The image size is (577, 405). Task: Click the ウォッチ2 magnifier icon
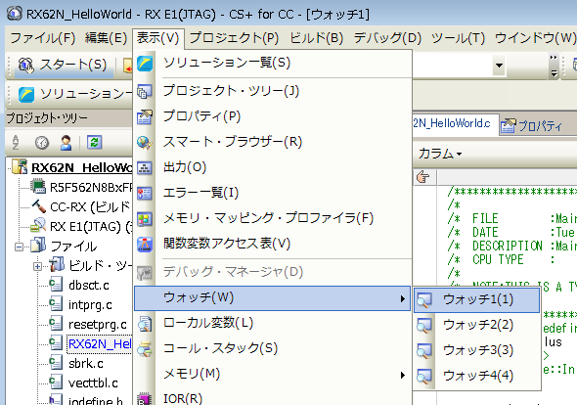coord(423,326)
